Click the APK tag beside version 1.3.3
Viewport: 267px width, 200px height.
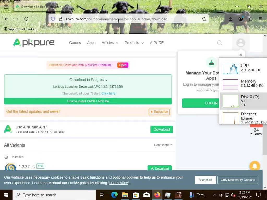40,166
